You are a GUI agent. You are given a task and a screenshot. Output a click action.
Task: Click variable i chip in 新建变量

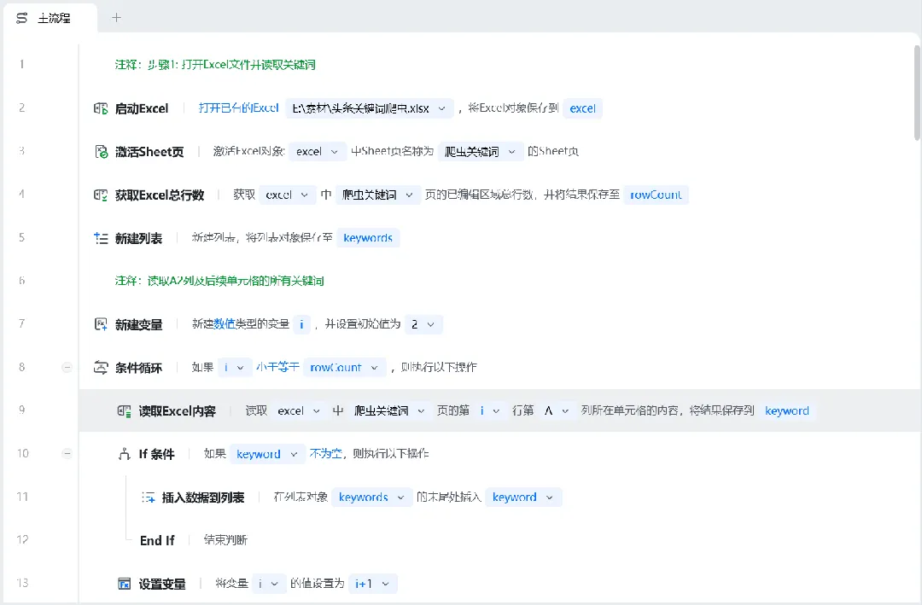coord(301,324)
